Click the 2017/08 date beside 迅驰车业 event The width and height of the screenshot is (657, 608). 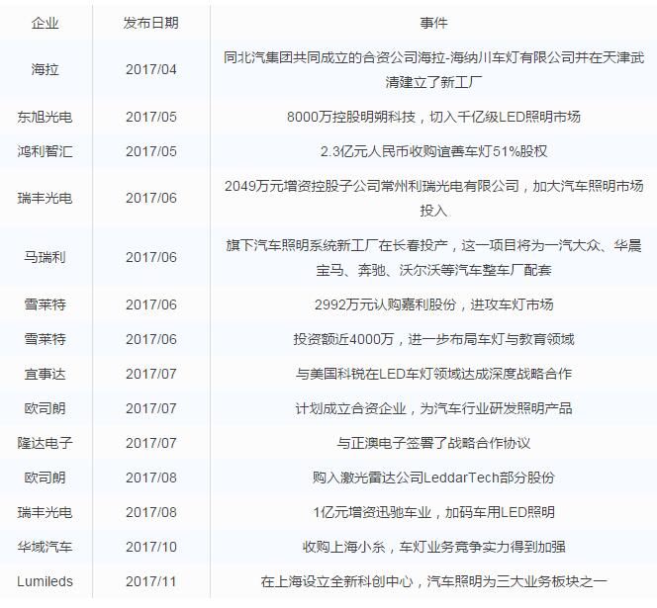click(x=150, y=512)
